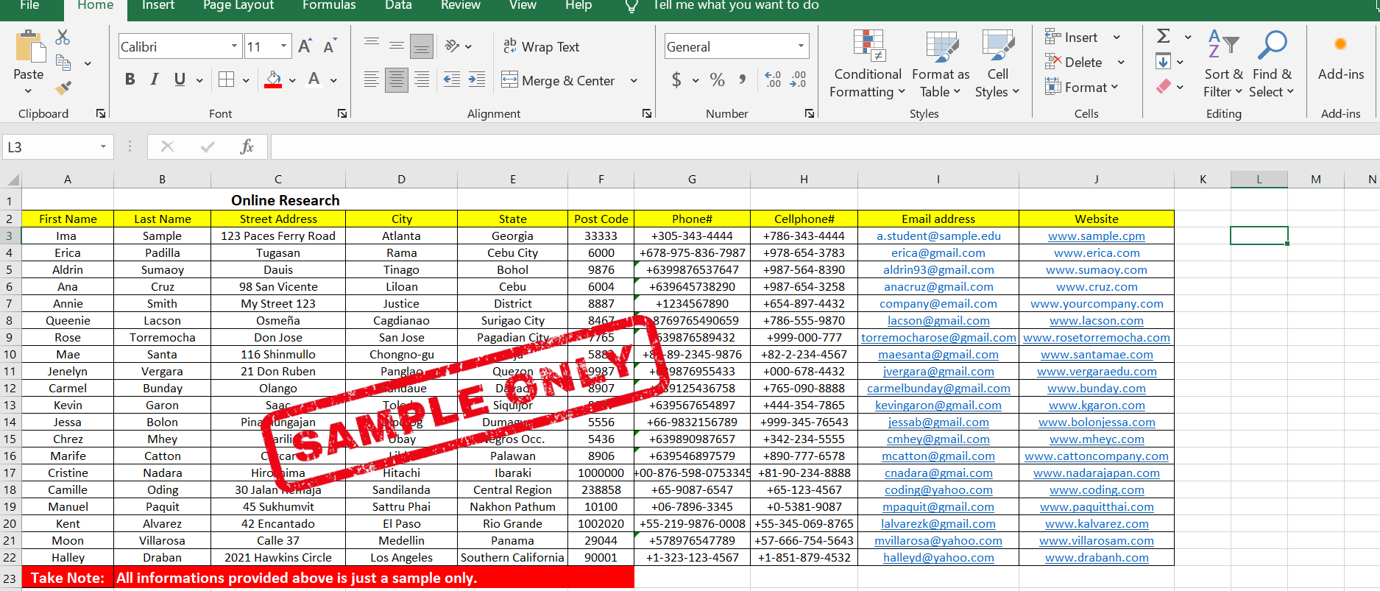Viewport: 1380px width, 591px height.
Task: Click the Cut scissors icon
Action: 63,37
